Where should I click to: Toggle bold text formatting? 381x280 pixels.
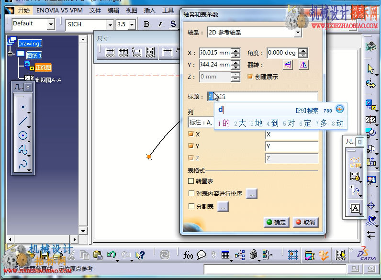(x=146, y=24)
